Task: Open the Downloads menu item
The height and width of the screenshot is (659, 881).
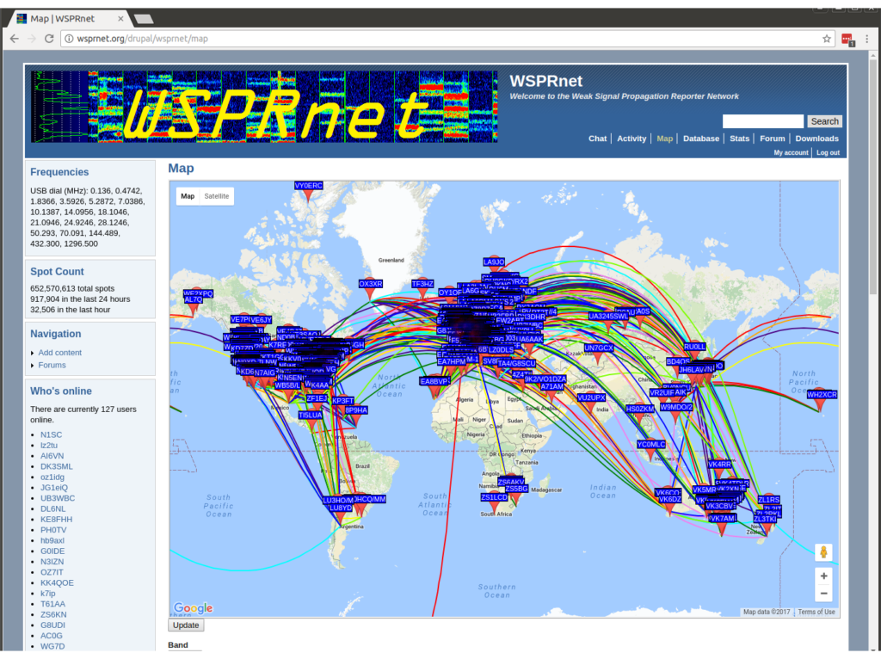Action: coord(816,139)
